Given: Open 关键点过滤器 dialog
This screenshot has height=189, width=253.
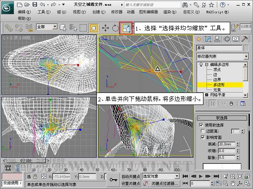Looking at the screenshot, I should [165, 183].
